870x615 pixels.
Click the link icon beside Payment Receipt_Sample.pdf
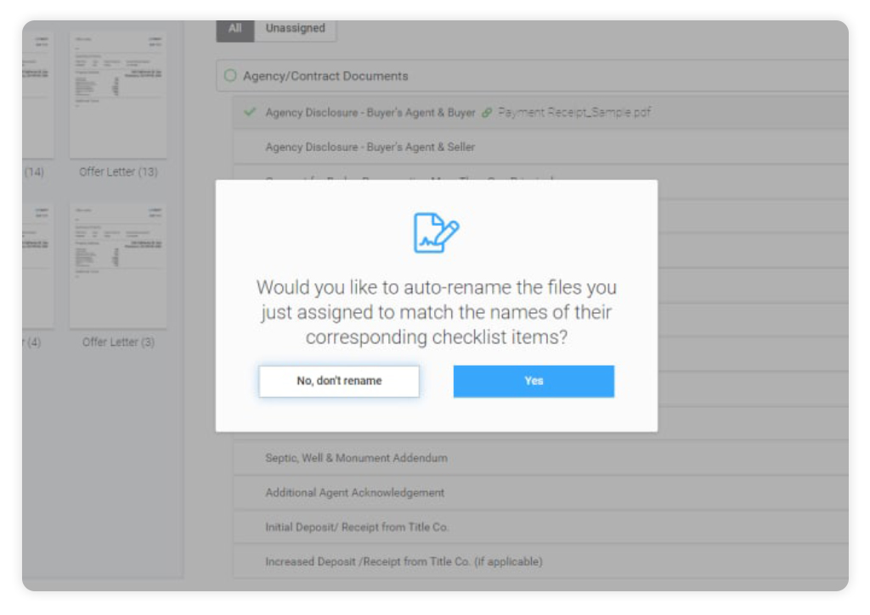pos(487,112)
